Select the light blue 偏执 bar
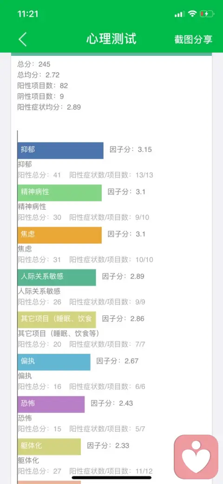Screen dimensions: 223x484 click(x=54, y=362)
